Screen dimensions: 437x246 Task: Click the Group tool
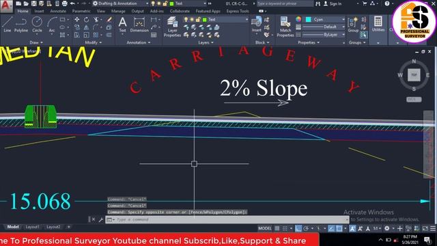click(353, 25)
